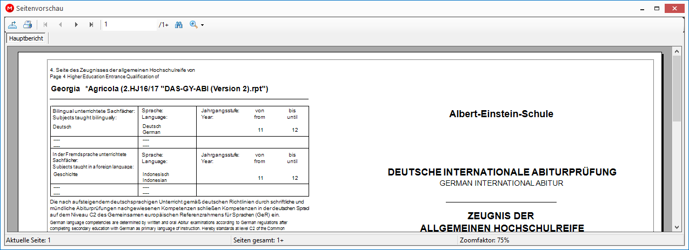Click 'Zoomfaktor: 75%' status text
The width and height of the screenshot is (689, 250).
484,240
